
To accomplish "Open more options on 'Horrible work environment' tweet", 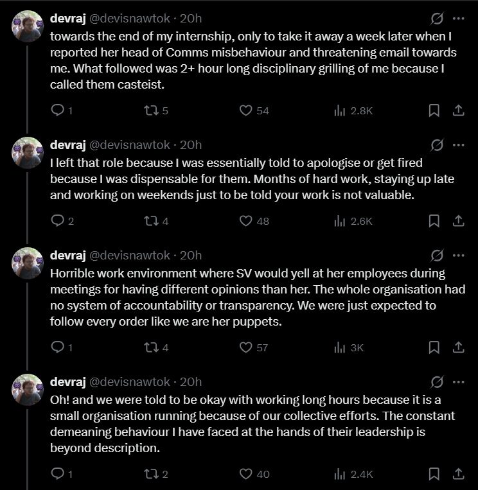I will 458,256.
